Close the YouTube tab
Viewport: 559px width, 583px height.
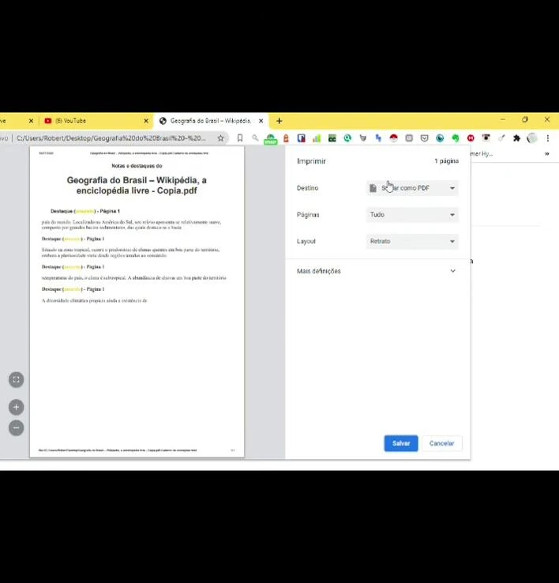146,121
